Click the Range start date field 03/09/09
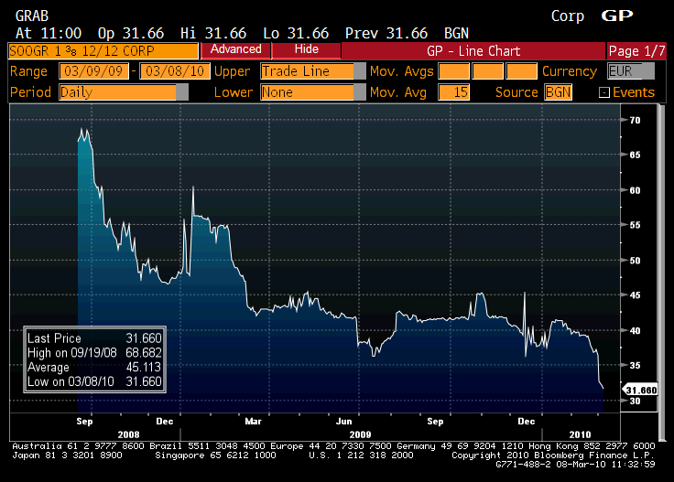 pyautogui.click(x=93, y=71)
